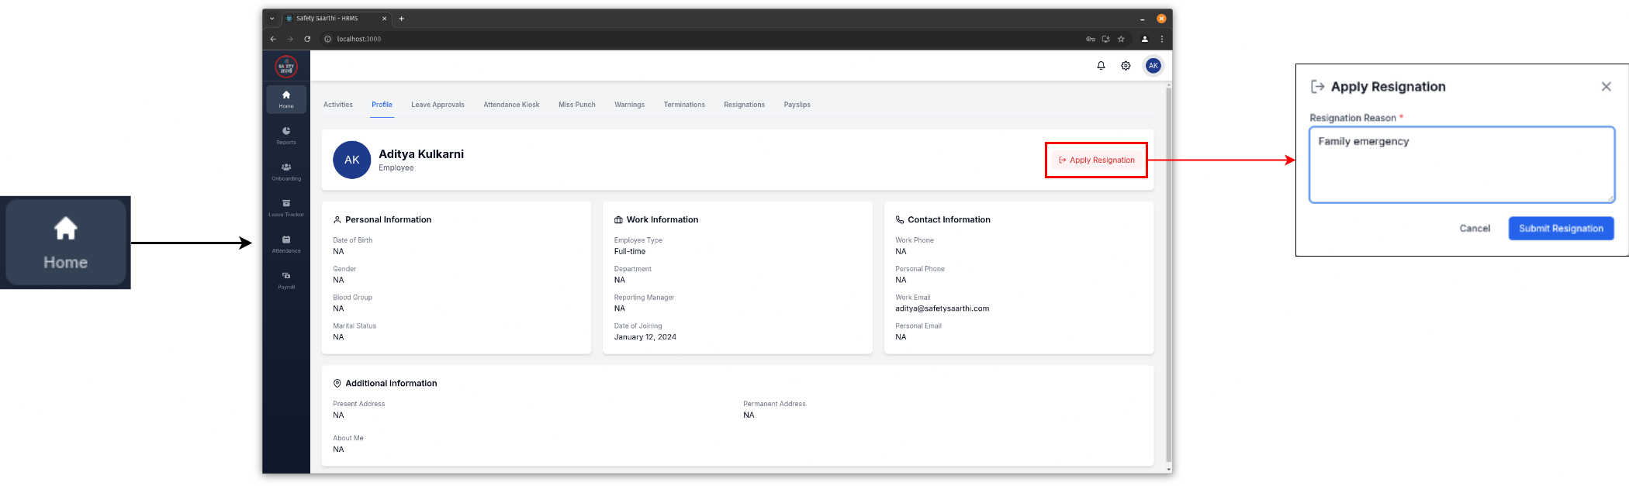This screenshot has height=486, width=1629.
Task: Switch to the Activities tab
Action: (338, 105)
